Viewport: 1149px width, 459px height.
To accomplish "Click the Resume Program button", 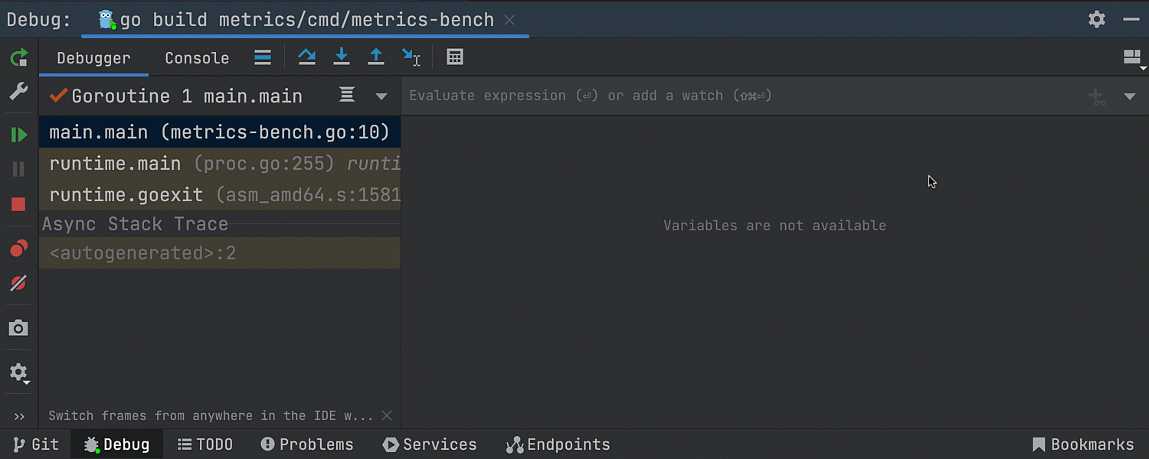I will (18, 135).
